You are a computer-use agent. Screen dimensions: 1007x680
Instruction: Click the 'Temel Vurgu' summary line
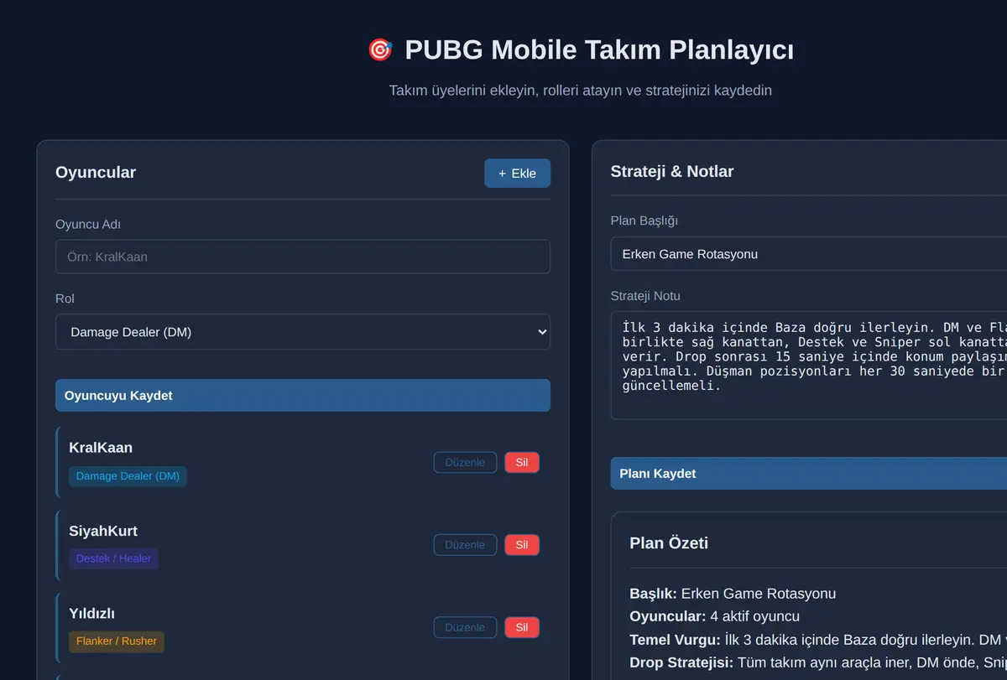[x=818, y=639]
